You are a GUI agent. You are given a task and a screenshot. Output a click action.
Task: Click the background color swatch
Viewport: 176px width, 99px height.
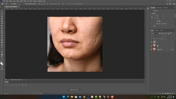pyautogui.click(x=2, y=64)
